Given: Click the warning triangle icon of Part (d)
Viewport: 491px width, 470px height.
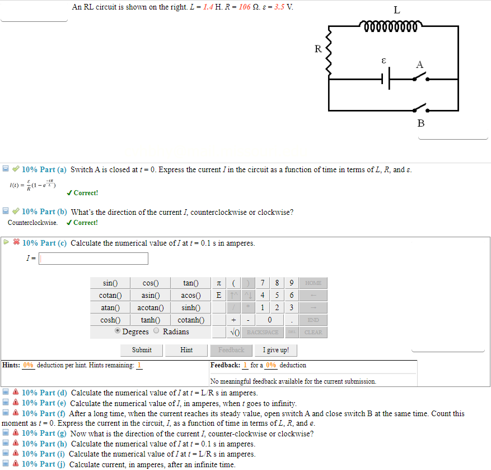Looking at the screenshot, I should [16, 391].
